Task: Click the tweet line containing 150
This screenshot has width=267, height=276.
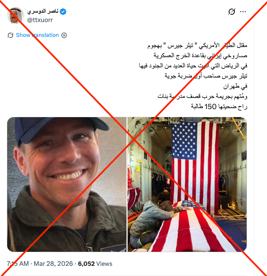Action: [x=219, y=107]
